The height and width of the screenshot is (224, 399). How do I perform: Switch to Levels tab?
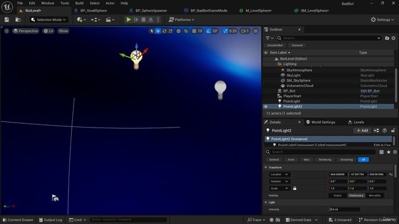(356, 122)
